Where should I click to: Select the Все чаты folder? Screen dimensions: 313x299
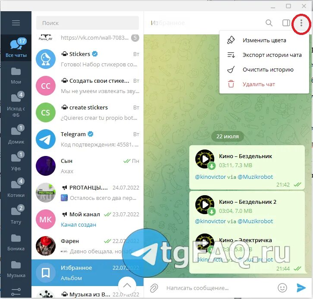coord(16,48)
